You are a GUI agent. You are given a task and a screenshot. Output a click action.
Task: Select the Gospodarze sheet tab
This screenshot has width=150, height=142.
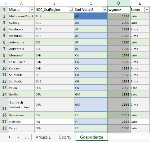pyautogui.click(x=92, y=137)
